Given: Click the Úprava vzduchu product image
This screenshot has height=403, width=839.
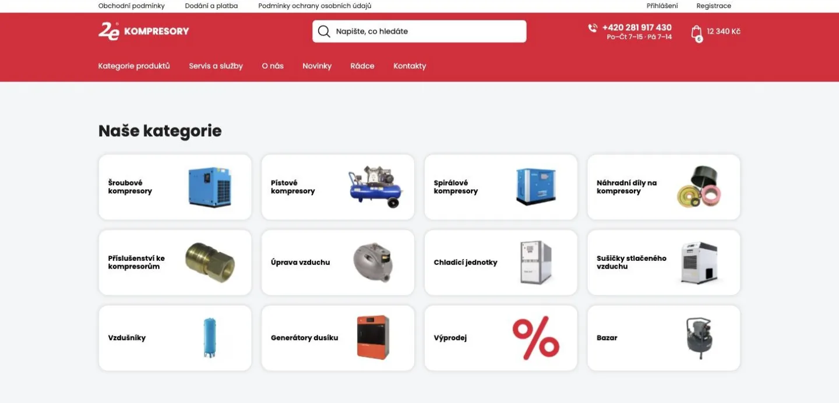Looking at the screenshot, I should [373, 262].
